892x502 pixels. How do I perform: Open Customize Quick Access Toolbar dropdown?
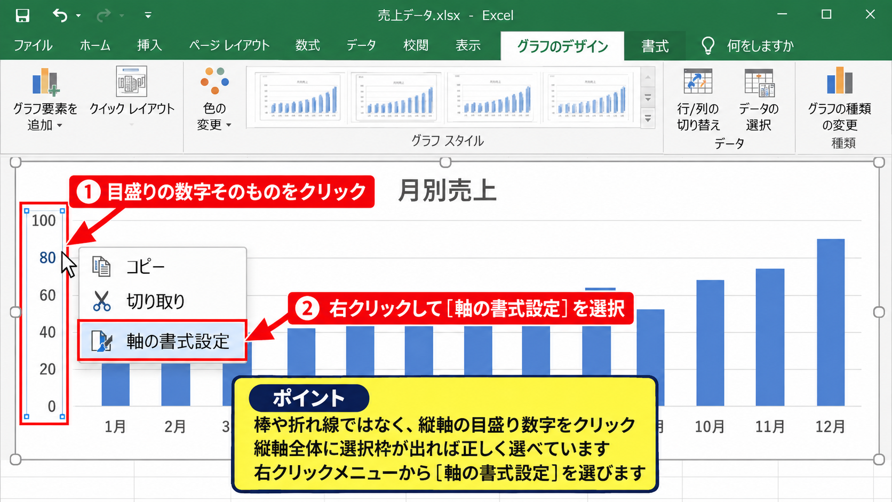click(148, 15)
